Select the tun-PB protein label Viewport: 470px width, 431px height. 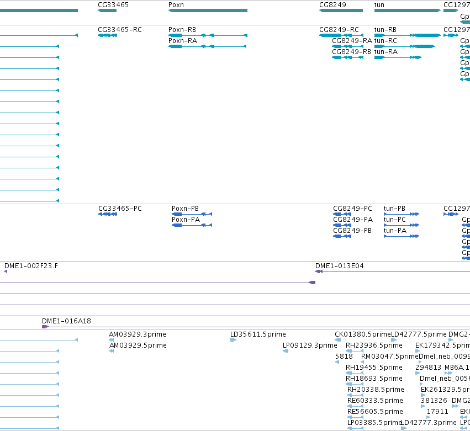[394, 209]
